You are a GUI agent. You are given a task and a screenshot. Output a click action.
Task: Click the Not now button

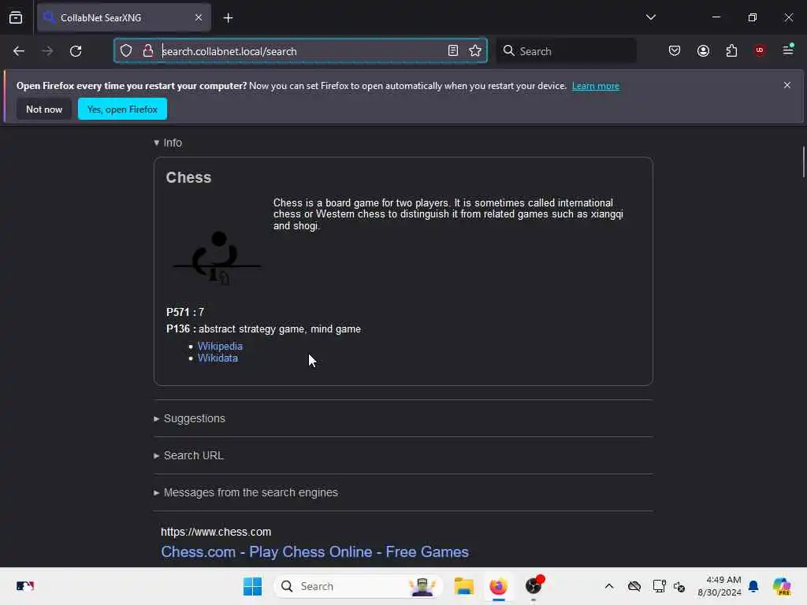44,109
